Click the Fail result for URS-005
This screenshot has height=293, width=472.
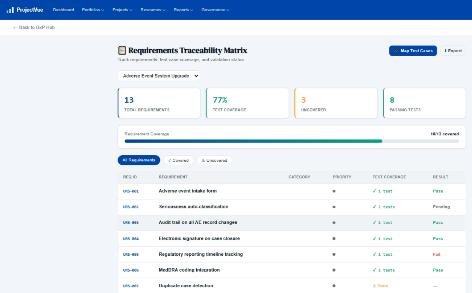point(437,254)
